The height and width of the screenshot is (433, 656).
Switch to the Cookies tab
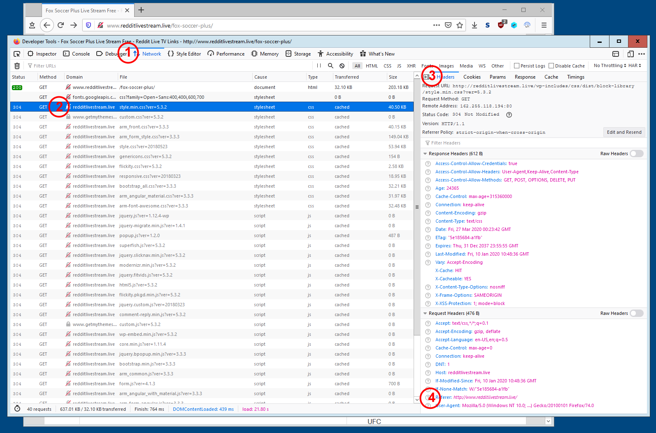click(x=472, y=77)
